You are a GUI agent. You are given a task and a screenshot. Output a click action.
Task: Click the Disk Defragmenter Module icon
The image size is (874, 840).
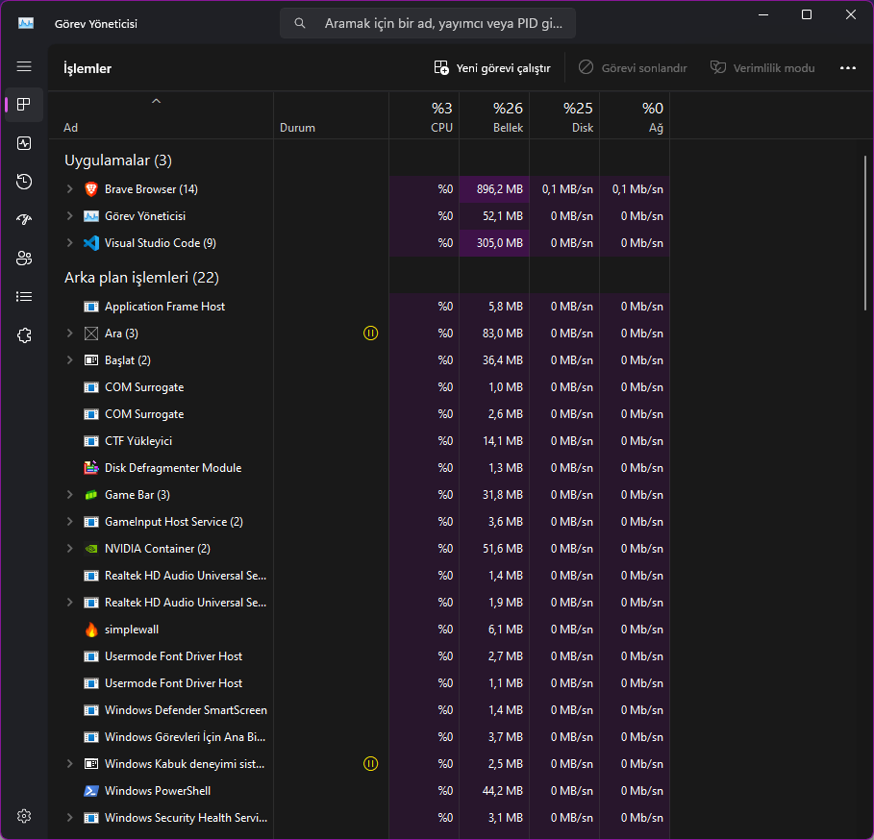click(90, 468)
